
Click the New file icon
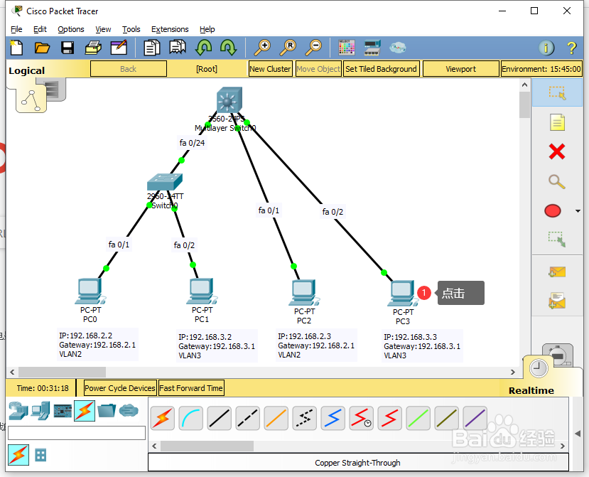tap(16, 48)
